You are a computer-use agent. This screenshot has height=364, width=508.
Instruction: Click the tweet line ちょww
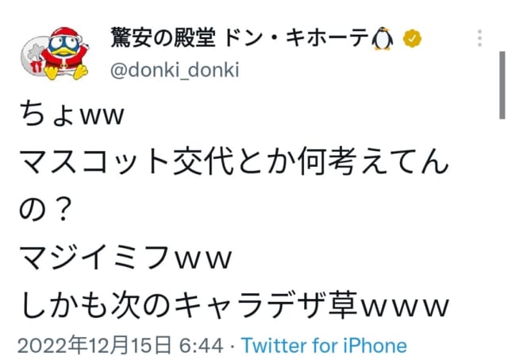pos(72,114)
